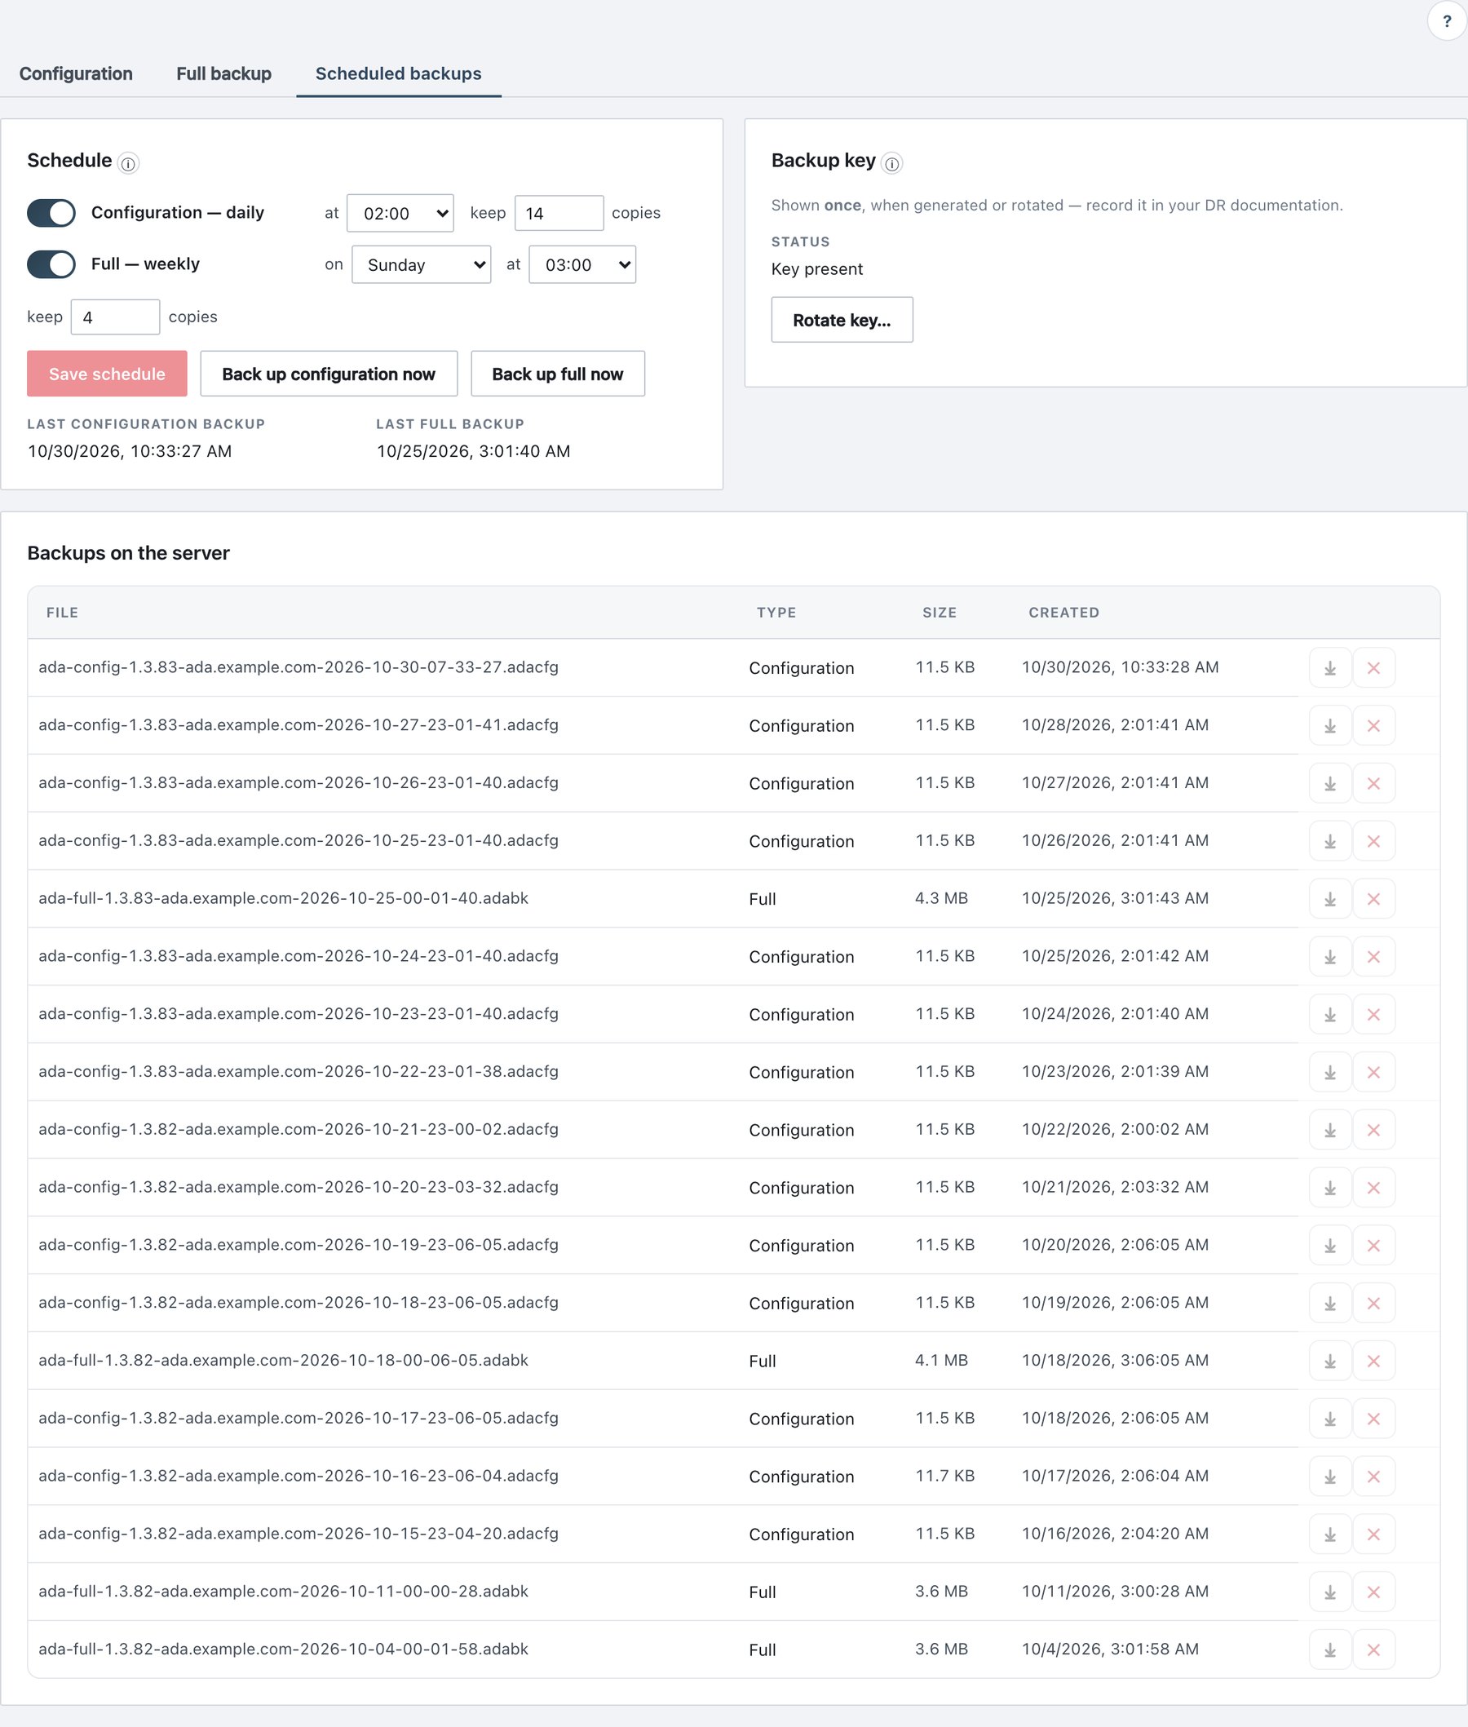Delete config backup 2026-10-22-23-01-38
Viewport: 1468px width, 1727px height.
tap(1374, 1073)
